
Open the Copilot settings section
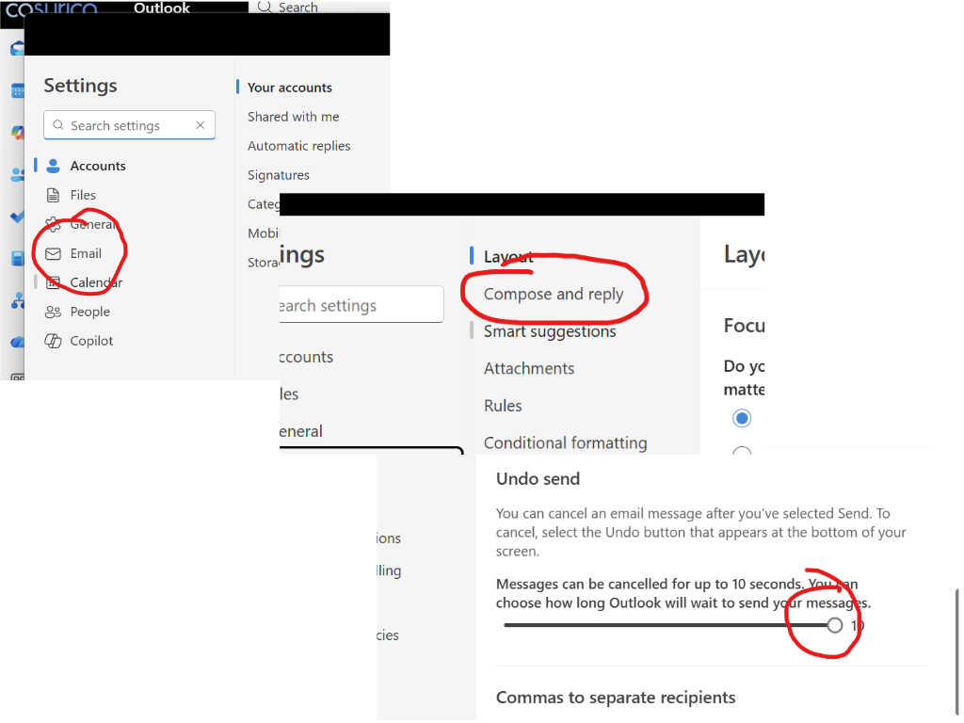89,341
